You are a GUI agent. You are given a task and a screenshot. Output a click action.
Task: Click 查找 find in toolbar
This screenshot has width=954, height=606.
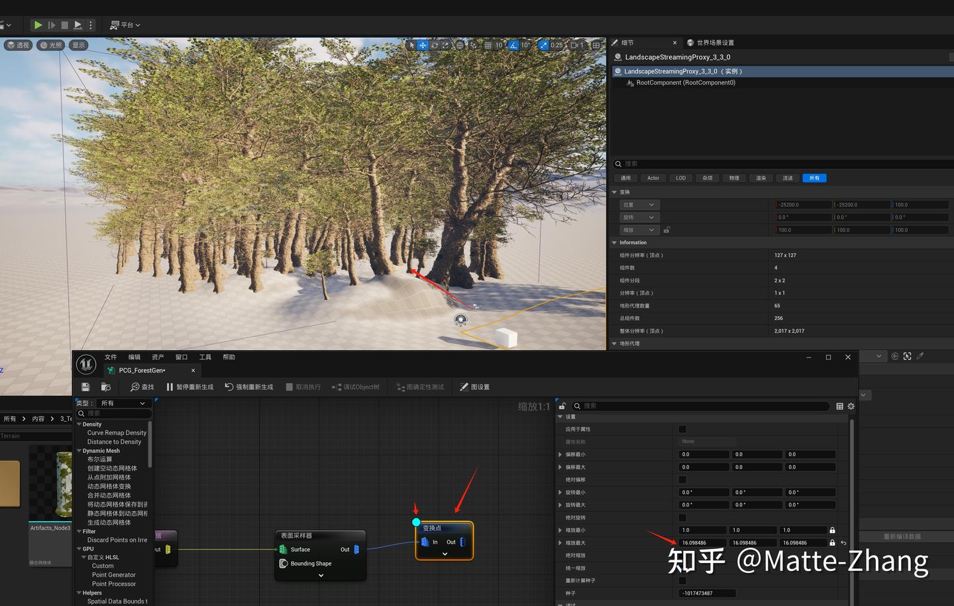click(x=142, y=387)
